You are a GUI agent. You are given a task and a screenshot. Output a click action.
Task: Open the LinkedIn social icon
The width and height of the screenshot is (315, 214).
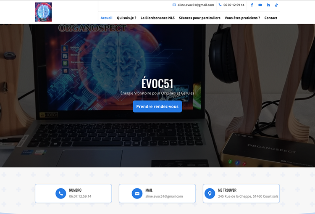[x=268, y=5]
